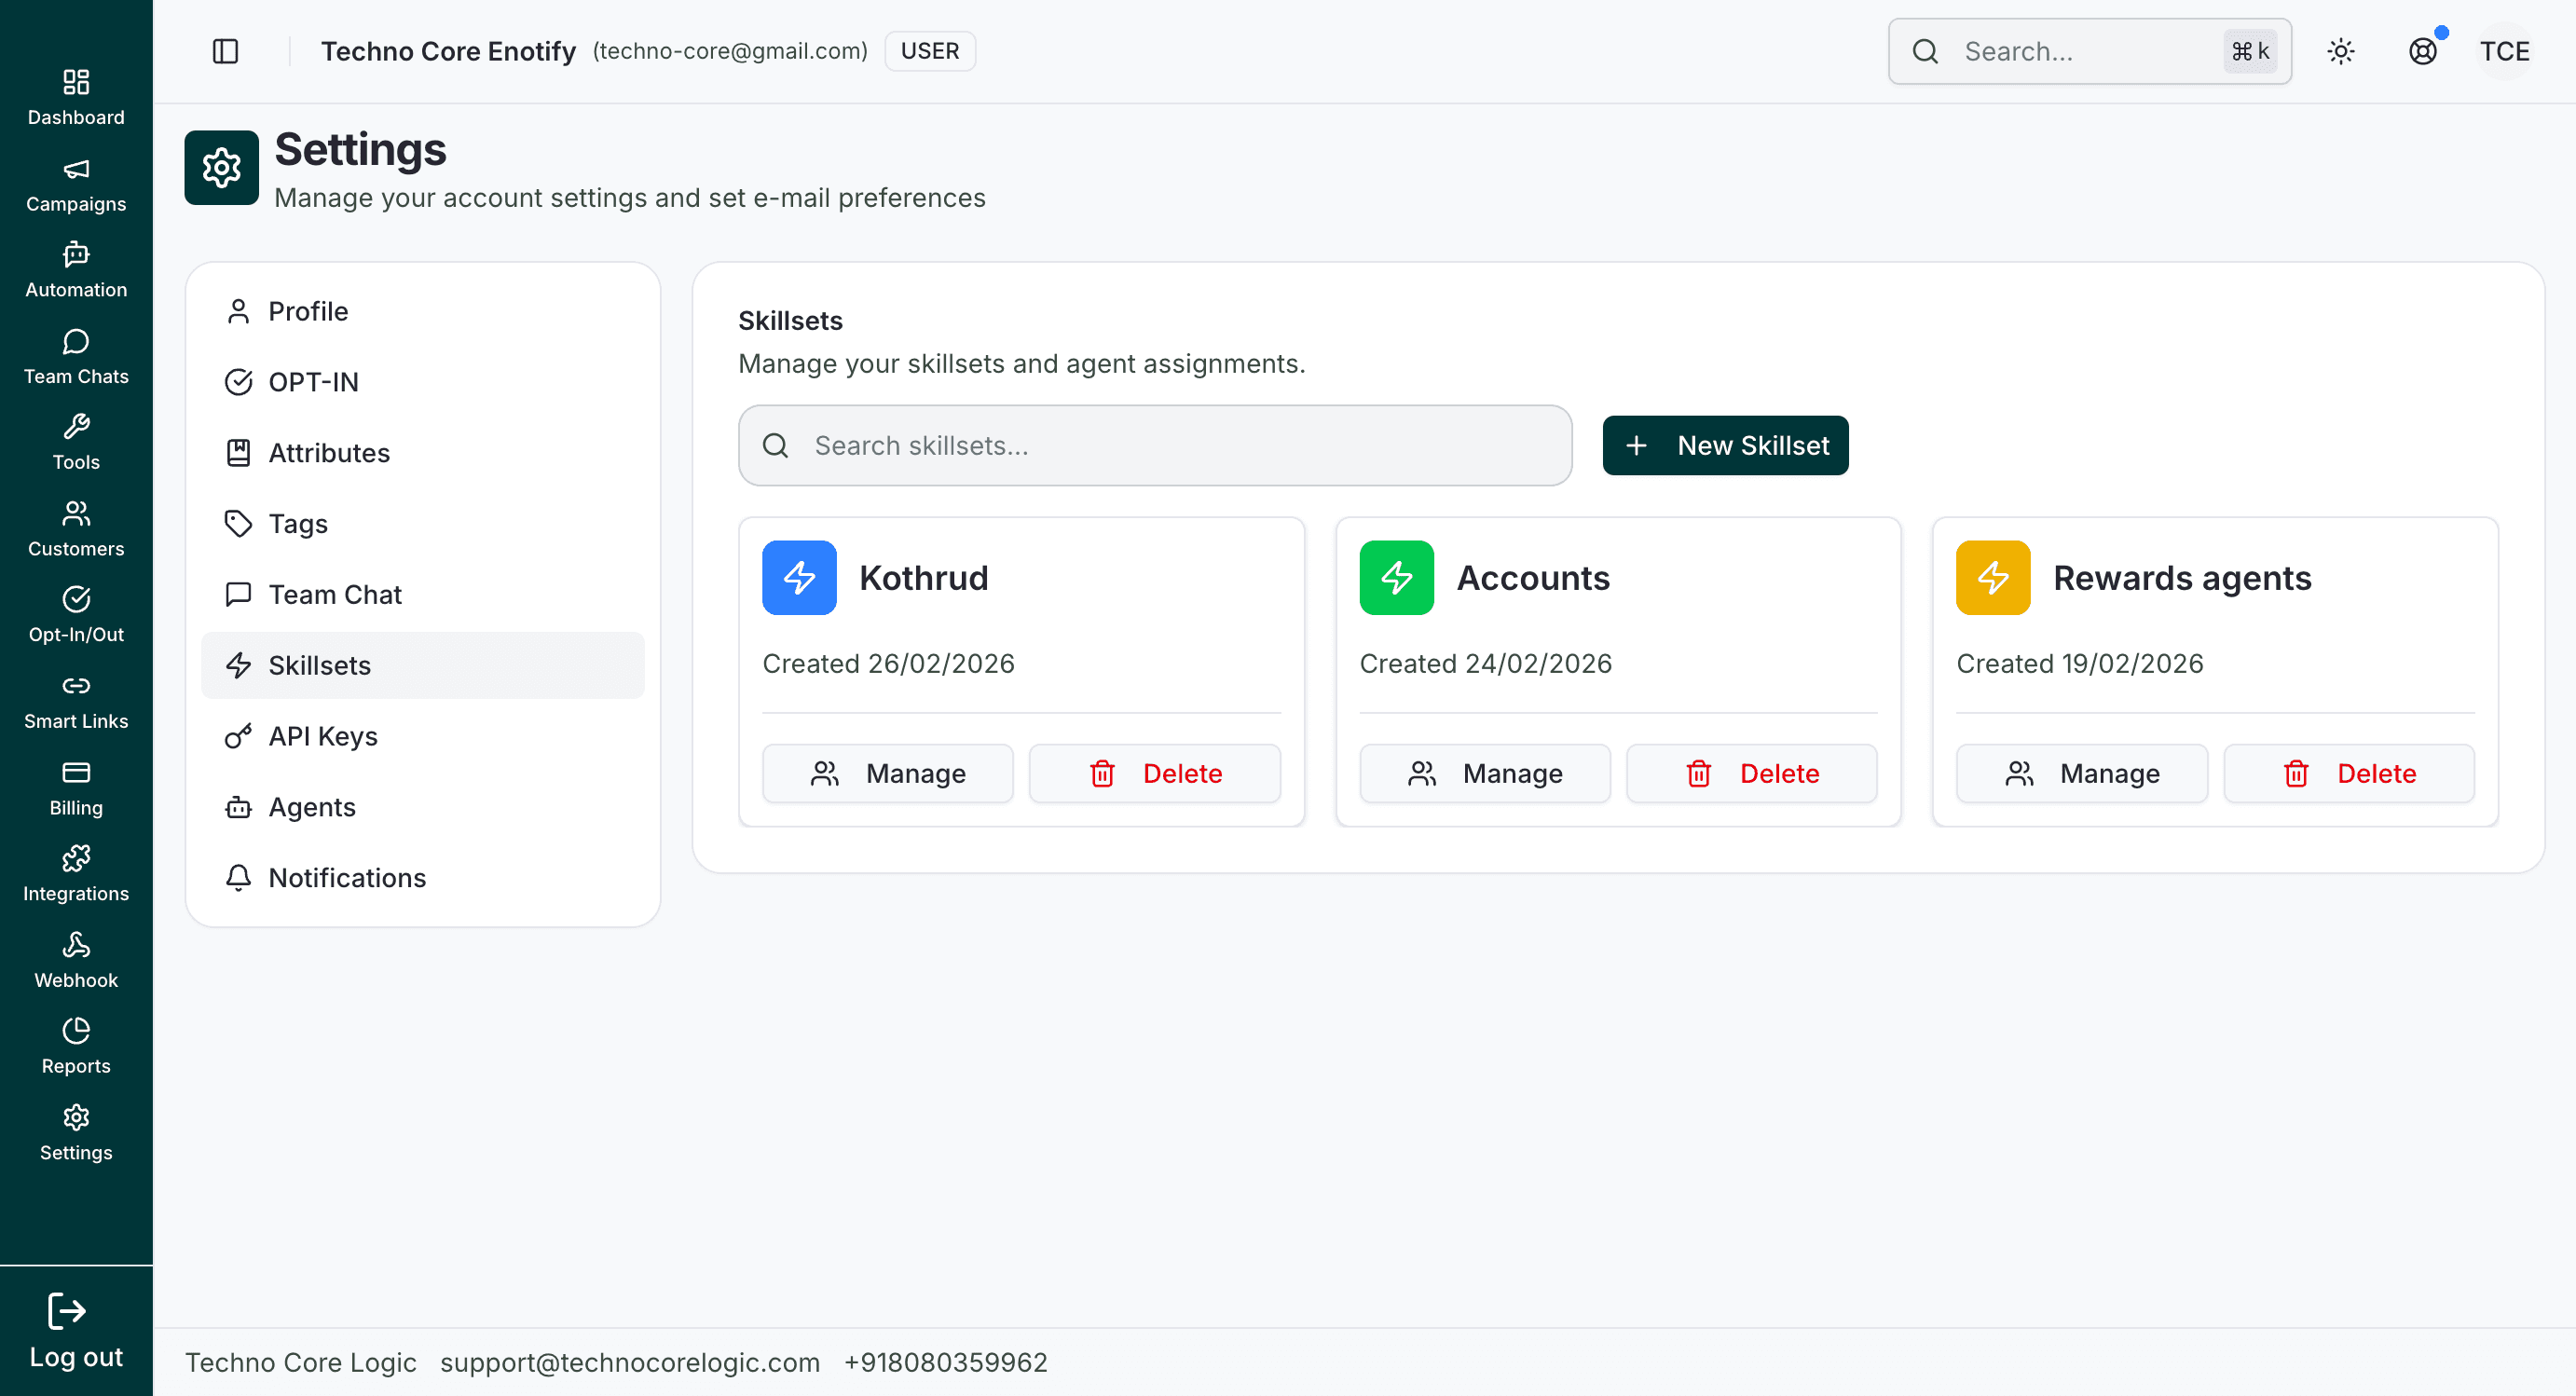
Task: Select the Tags settings tab
Action: click(423, 524)
